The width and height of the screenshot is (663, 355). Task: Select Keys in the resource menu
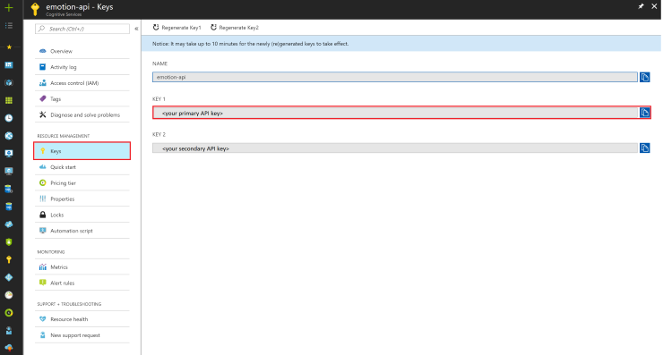[82, 151]
